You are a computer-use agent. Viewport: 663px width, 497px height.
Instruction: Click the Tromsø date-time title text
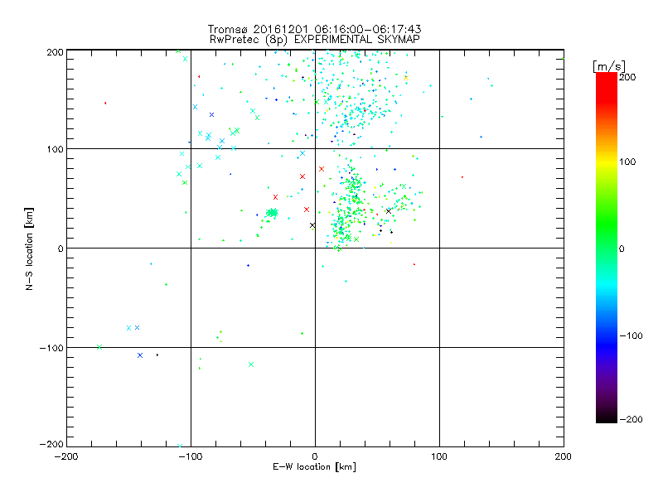coord(314,29)
